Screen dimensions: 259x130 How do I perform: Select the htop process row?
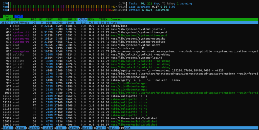[x=129, y=23]
